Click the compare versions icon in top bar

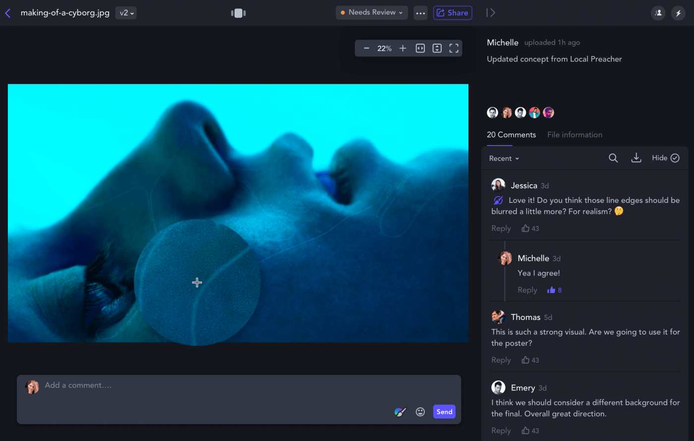point(238,13)
